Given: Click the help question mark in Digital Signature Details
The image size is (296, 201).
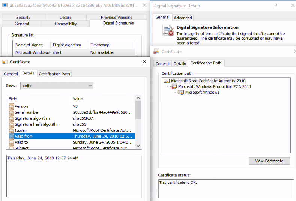Looking at the screenshot, I should pos(276,6).
